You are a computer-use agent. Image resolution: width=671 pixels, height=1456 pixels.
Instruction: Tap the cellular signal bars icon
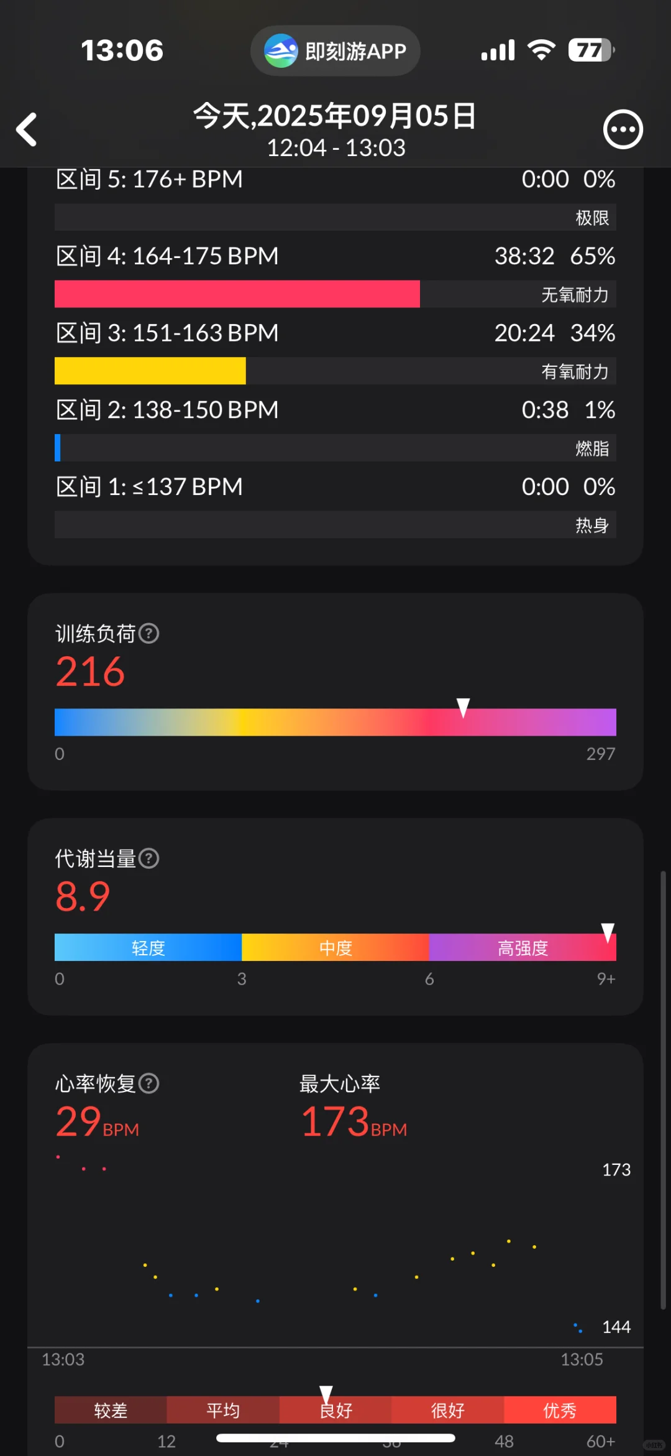point(498,50)
